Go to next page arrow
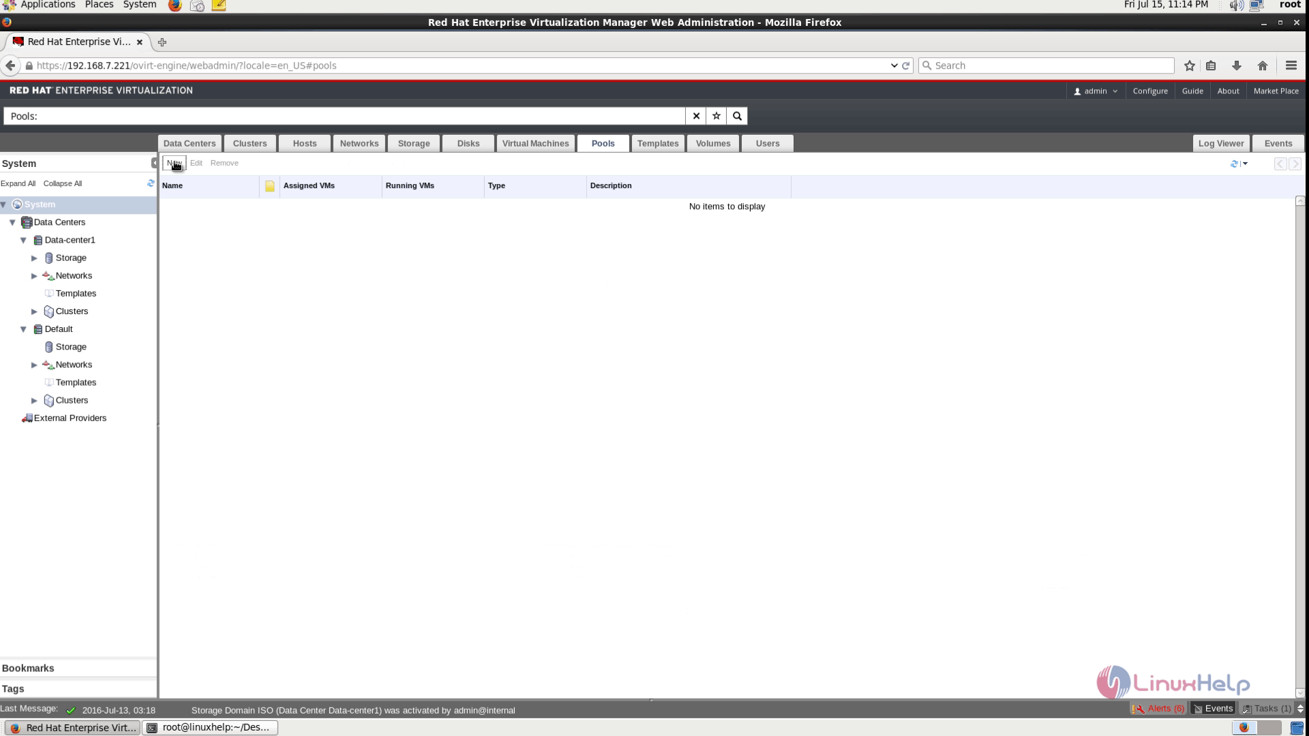This screenshot has height=736, width=1309. coord(1295,164)
